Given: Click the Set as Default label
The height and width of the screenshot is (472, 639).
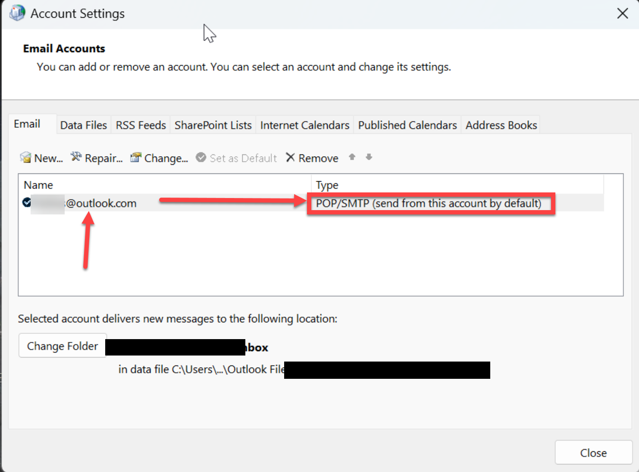Looking at the screenshot, I should pos(243,158).
